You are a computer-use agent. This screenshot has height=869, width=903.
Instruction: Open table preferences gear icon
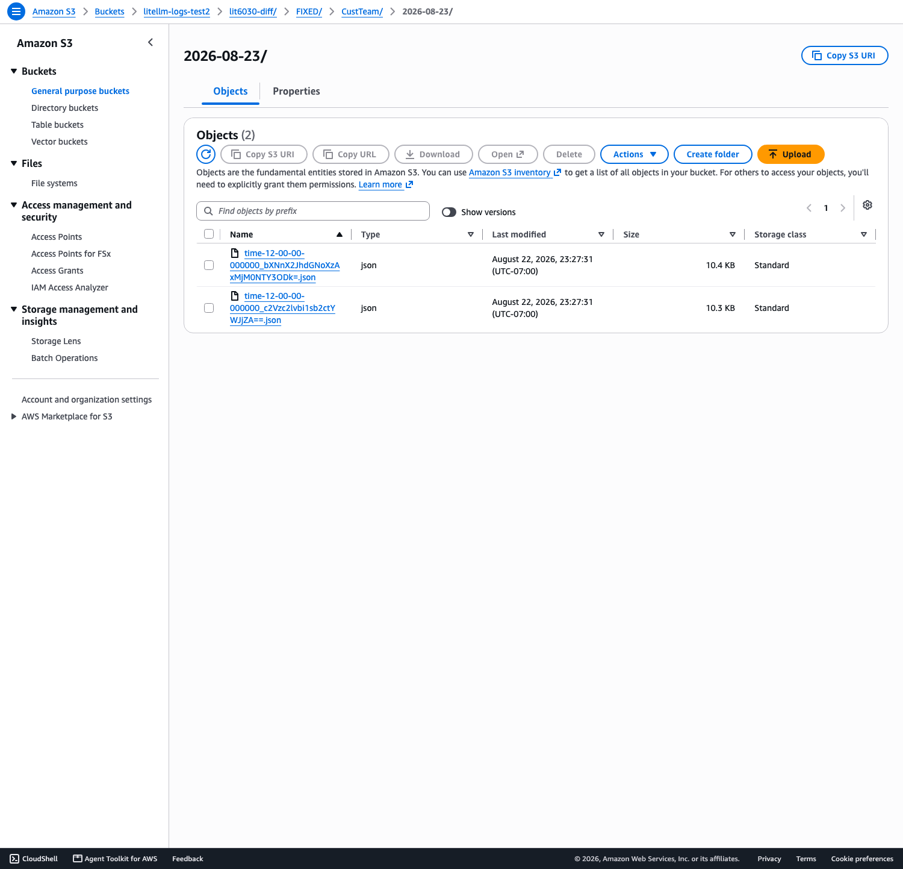pyautogui.click(x=867, y=205)
